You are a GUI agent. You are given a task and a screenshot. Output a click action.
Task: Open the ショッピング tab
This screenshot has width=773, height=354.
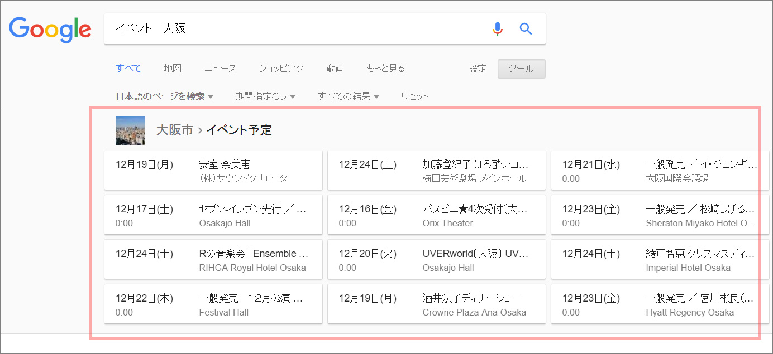281,69
